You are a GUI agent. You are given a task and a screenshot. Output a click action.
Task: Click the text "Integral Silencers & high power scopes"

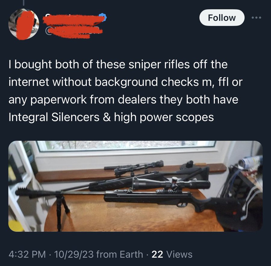coord(111,117)
